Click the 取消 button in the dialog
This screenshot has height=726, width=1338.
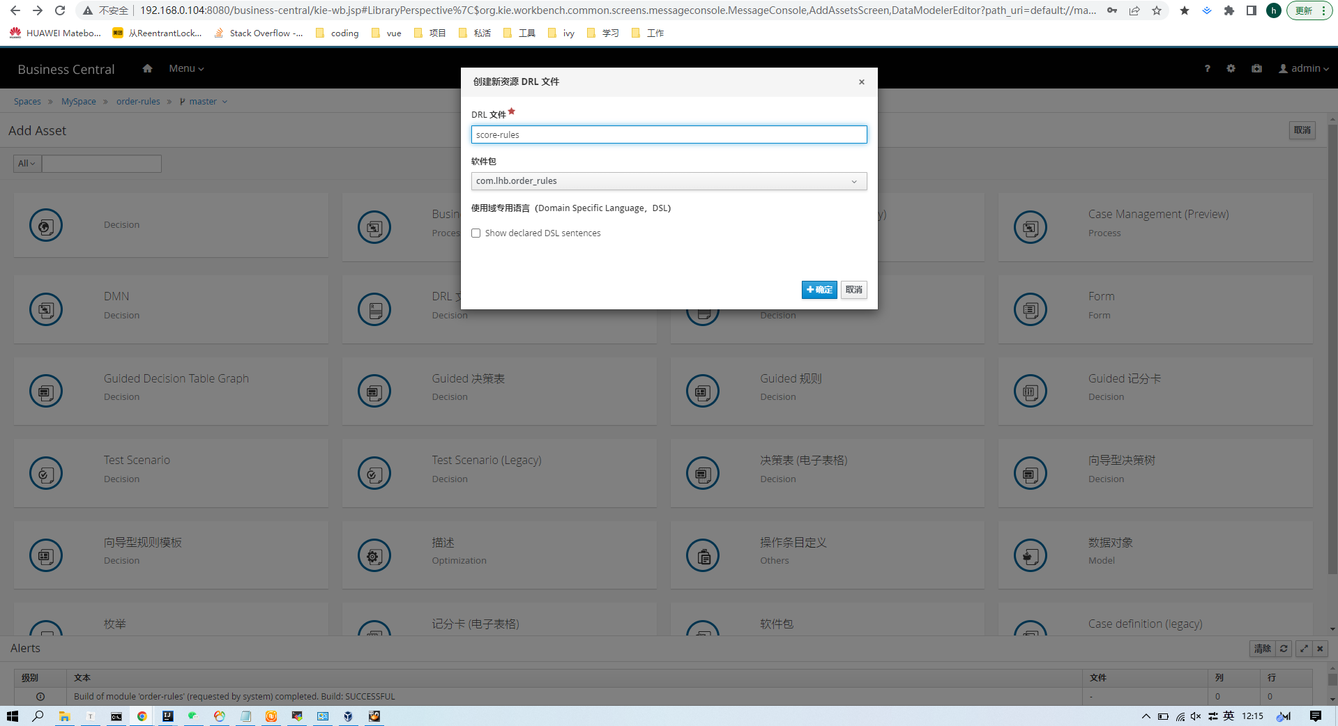853,290
